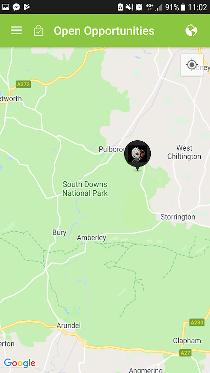Tap the A272 road badge

tap(23, 84)
